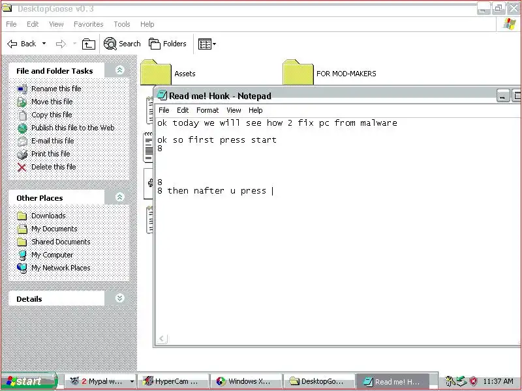
Task: Click the printer icon in tasks
Action: 22,154
